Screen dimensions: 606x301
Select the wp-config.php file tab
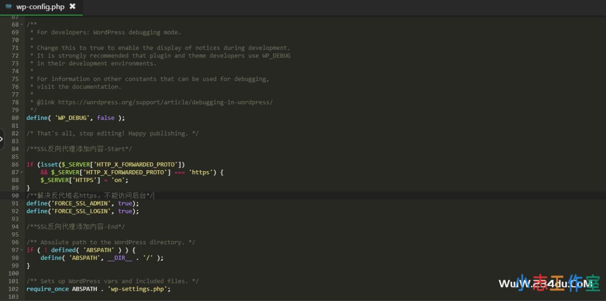click(x=40, y=7)
